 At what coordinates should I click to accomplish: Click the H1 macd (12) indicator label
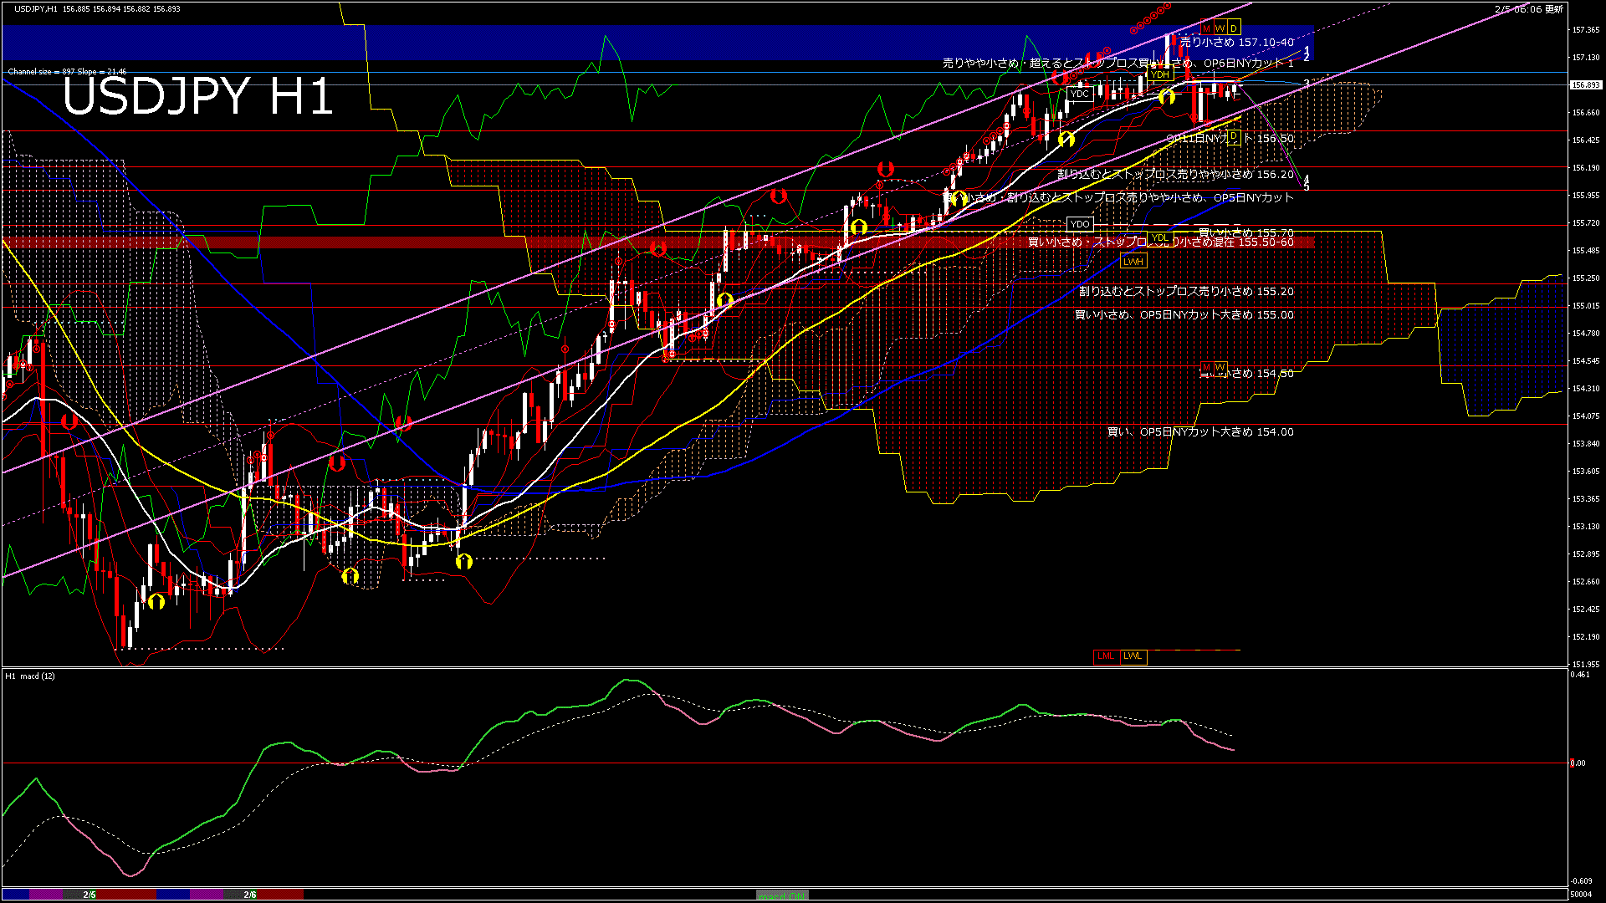[30, 676]
